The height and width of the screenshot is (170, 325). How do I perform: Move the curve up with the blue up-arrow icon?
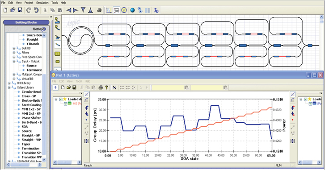point(87,108)
